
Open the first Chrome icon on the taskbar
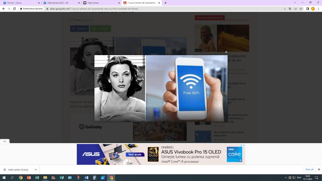tap(21, 178)
